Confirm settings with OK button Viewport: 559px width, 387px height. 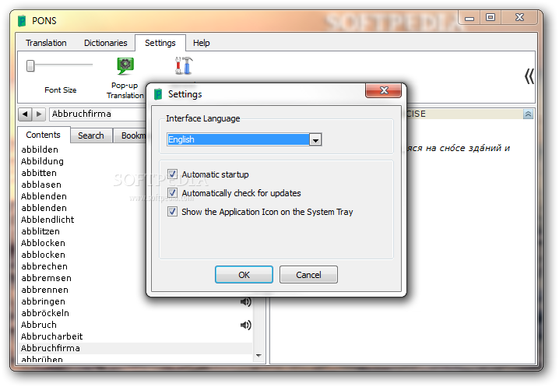click(x=244, y=275)
